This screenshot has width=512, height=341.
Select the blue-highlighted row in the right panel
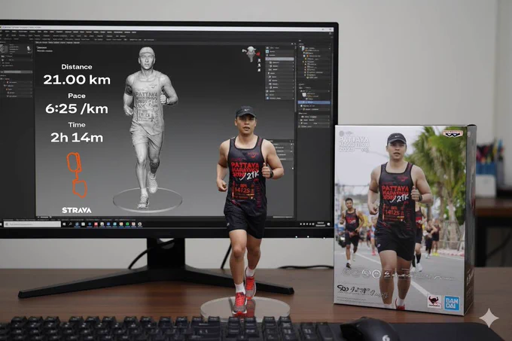(x=314, y=102)
